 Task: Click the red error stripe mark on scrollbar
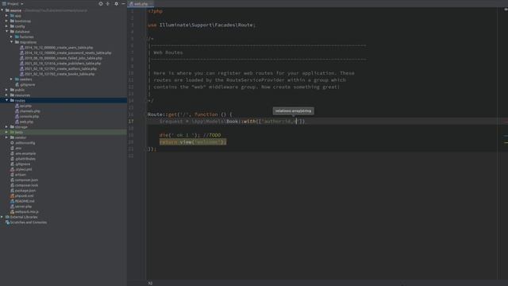point(506,122)
